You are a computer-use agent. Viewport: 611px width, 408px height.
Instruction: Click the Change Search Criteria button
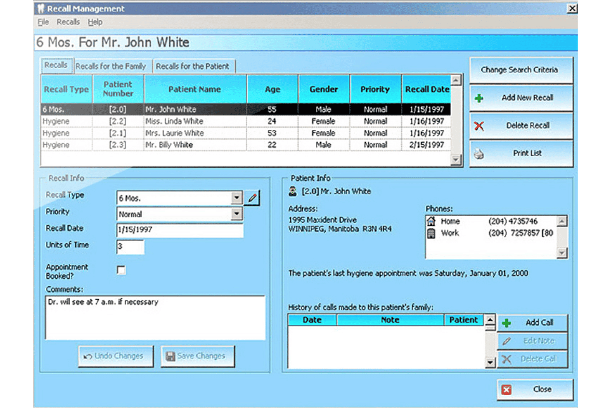click(521, 70)
